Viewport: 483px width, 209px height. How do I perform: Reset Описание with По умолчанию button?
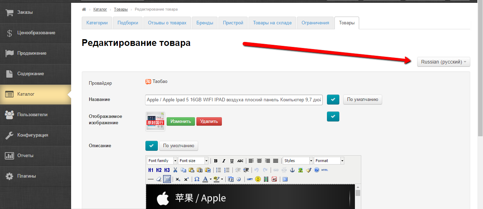click(x=179, y=145)
